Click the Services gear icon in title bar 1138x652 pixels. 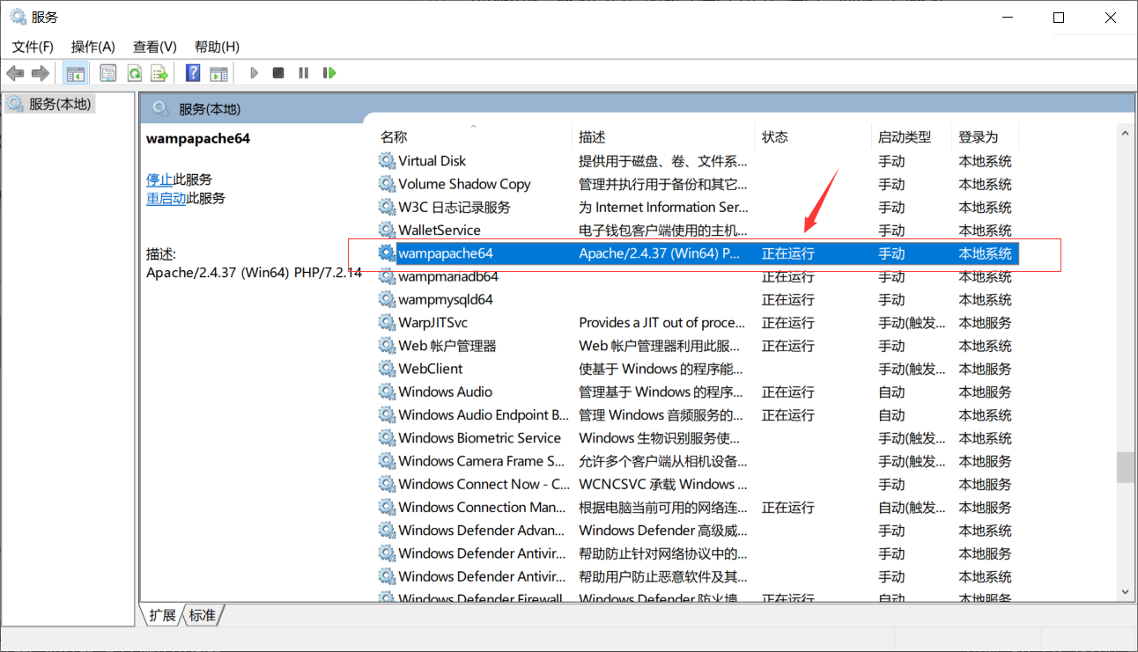tap(18, 17)
